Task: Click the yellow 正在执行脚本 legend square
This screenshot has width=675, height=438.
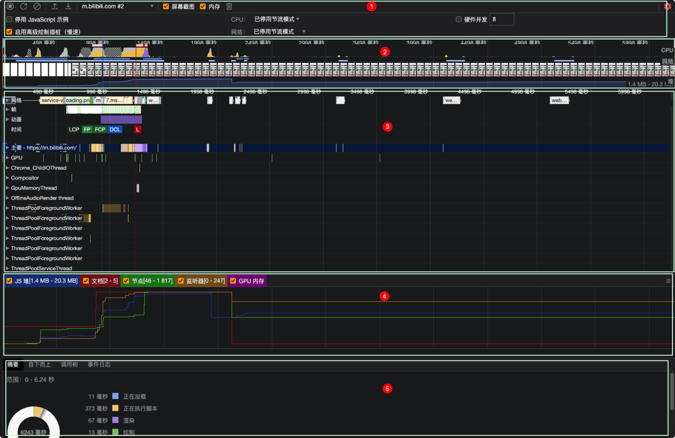Action: [115, 408]
